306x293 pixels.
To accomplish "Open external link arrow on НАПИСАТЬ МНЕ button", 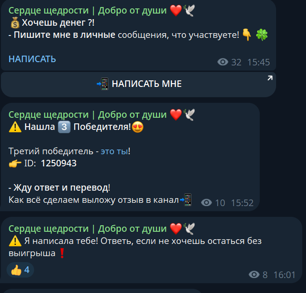I will pos(270,78).
